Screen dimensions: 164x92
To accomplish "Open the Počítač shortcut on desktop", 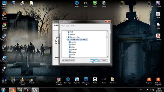I will pos(4,5).
